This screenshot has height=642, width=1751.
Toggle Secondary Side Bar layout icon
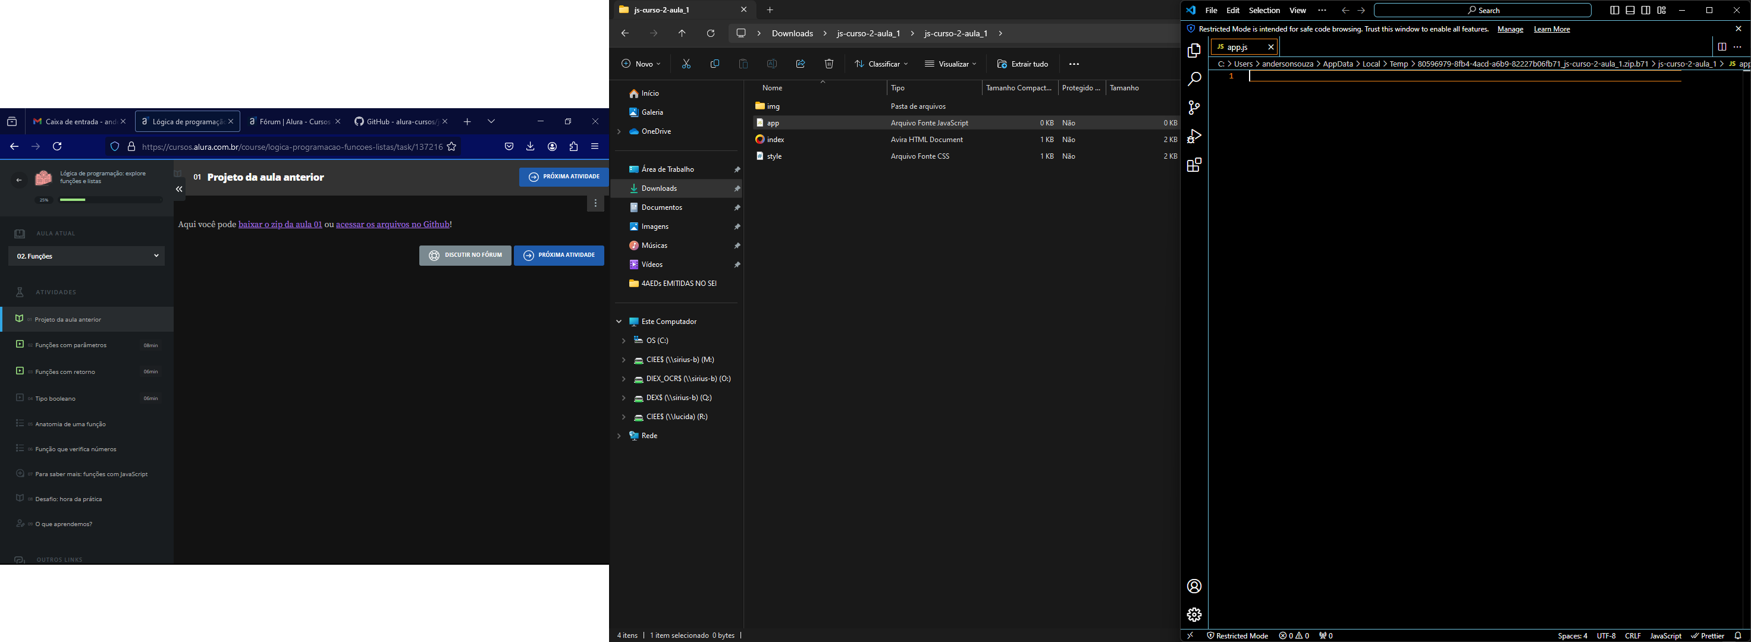(x=1646, y=10)
